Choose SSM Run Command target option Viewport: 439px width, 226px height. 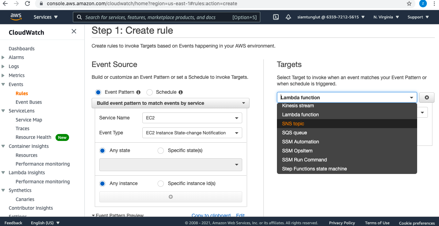tap(347, 160)
